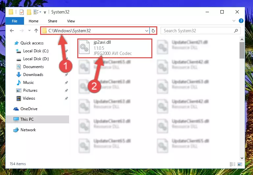
Task: Select the jp2avi.dll file
Action: click(x=115, y=48)
